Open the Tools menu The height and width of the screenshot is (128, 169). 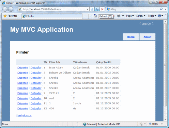point(152,16)
